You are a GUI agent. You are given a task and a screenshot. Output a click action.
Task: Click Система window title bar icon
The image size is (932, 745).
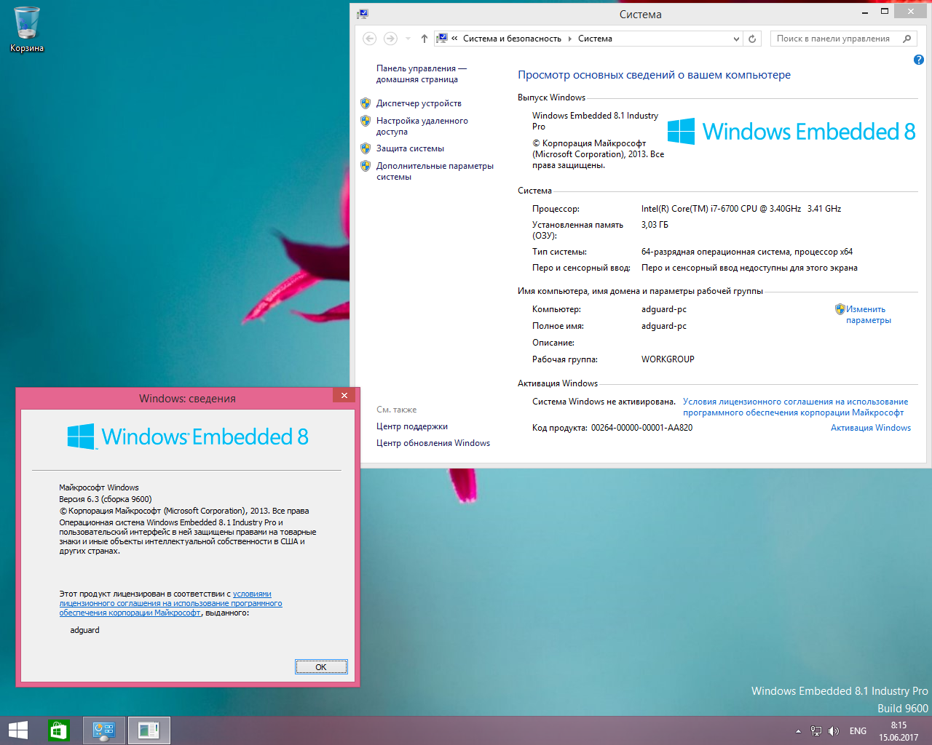[363, 14]
